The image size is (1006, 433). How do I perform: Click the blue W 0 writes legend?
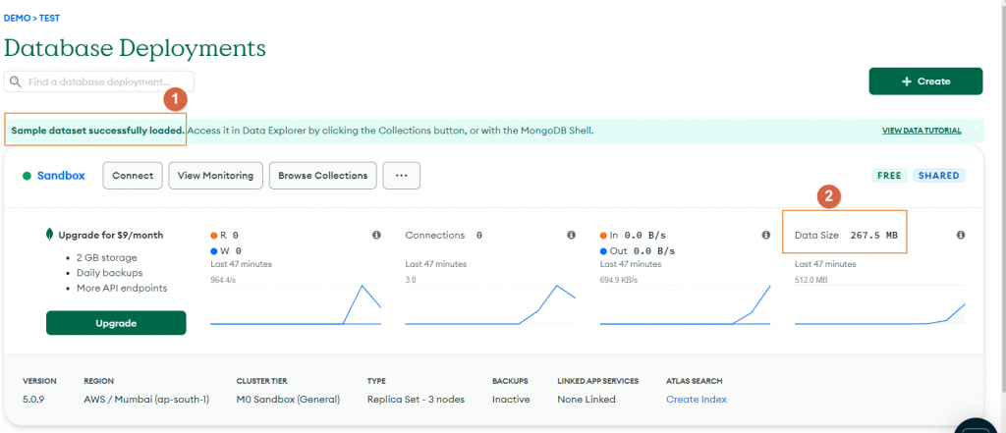[225, 250]
